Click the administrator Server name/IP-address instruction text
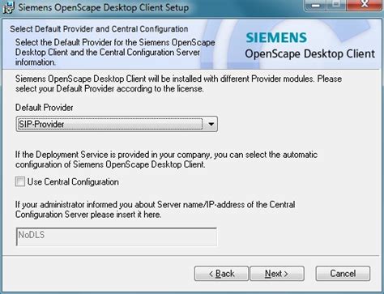Viewport: 384px width, 294px height. 155,210
